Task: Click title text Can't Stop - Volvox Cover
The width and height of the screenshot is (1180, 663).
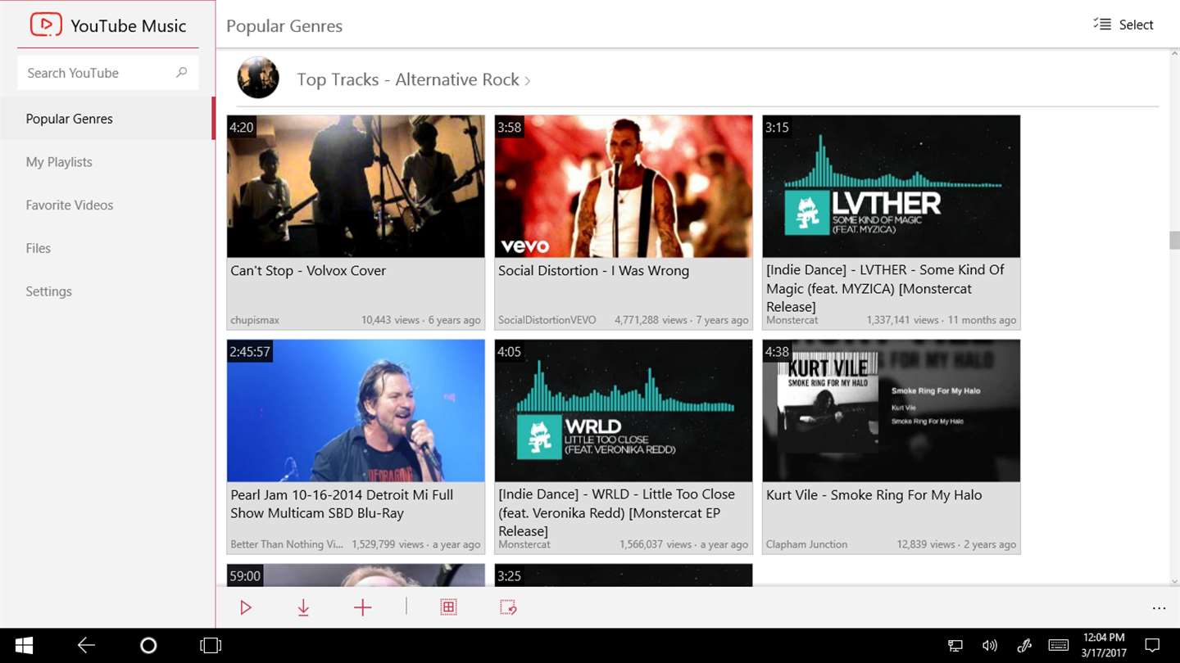Action: point(308,271)
